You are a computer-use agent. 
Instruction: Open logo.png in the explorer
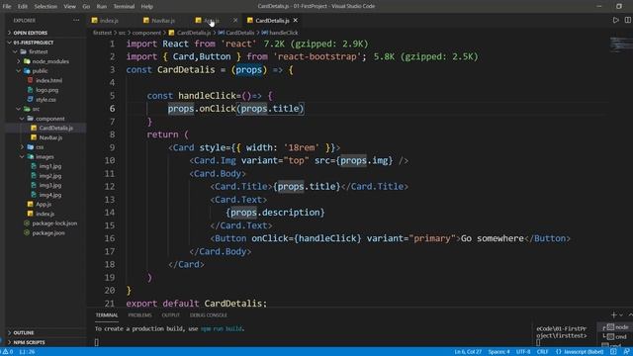click(46, 90)
